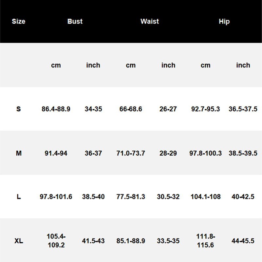
Task: Click the 97.8-101.6 bust cm cell
Action: click(x=56, y=197)
